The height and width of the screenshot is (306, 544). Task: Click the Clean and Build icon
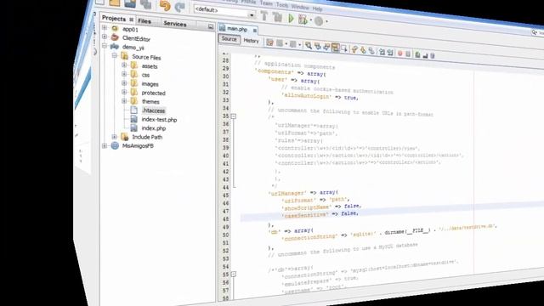coord(277,16)
